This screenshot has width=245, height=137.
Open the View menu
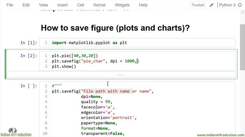pyautogui.click(x=43, y=5)
